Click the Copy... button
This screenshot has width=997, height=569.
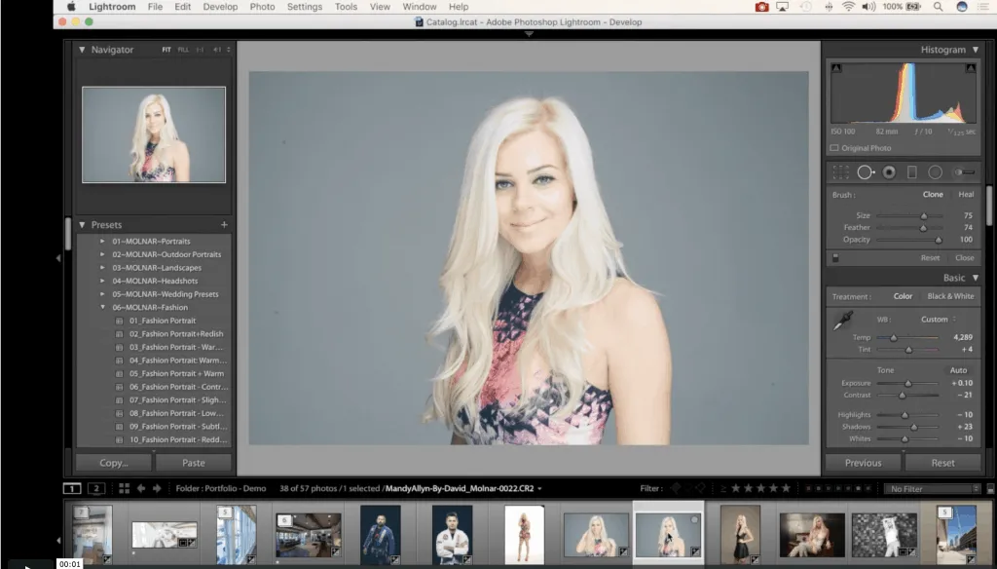click(114, 463)
